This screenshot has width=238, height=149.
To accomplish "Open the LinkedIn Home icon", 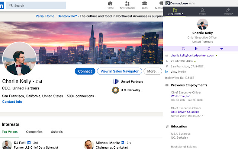I will point(110,3).
